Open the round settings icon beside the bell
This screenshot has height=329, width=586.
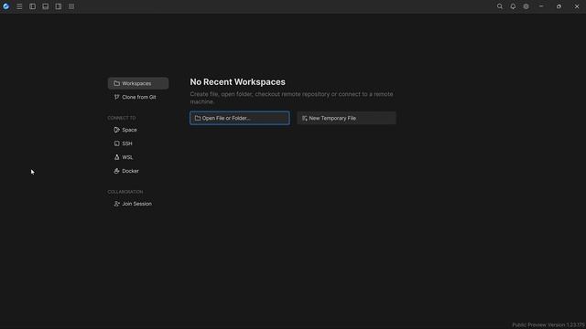[x=526, y=6]
